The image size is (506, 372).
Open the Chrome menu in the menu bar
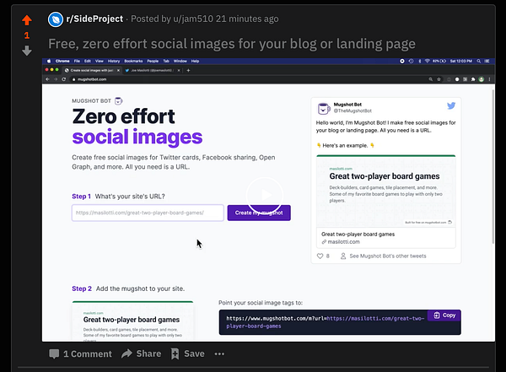tap(62, 61)
